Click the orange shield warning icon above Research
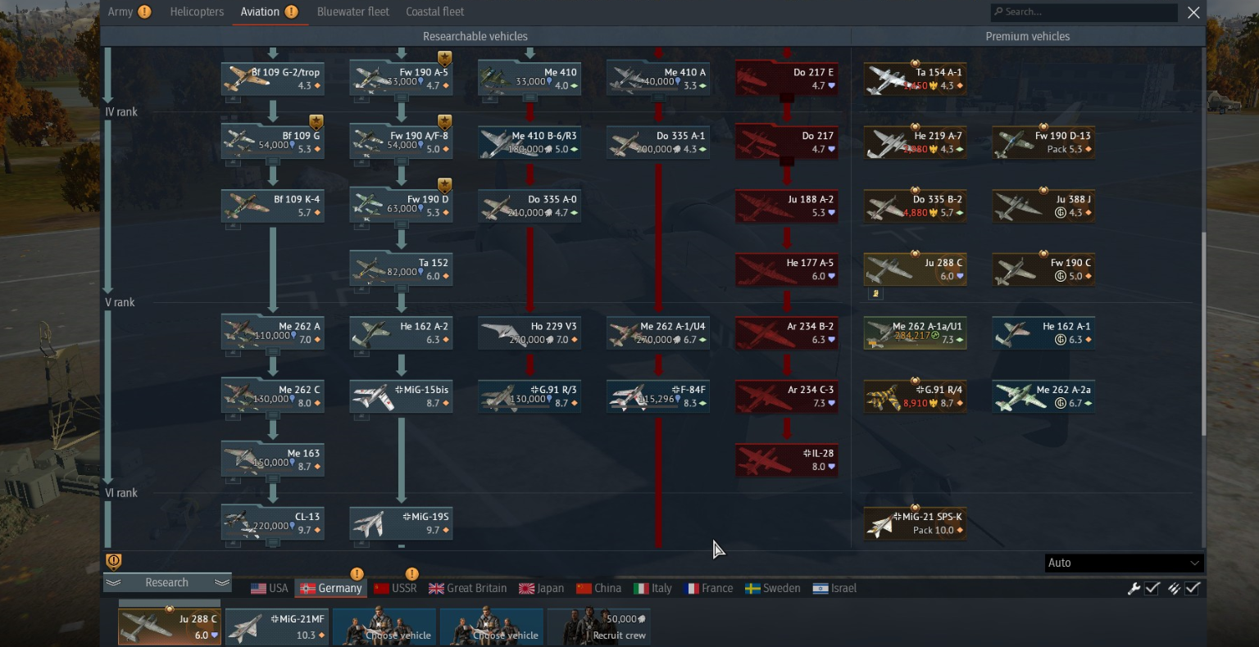The width and height of the screenshot is (1259, 647). (x=114, y=561)
